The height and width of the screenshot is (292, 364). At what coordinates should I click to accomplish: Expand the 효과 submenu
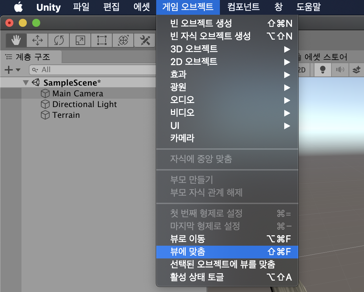tap(227, 75)
